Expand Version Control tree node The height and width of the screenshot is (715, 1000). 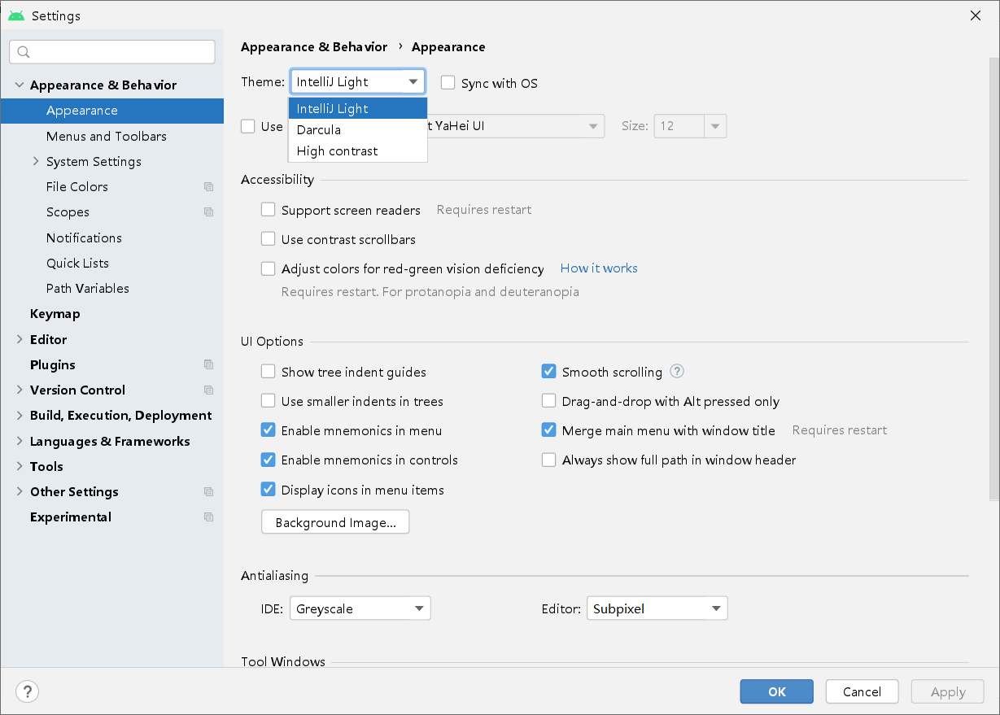[x=20, y=390]
